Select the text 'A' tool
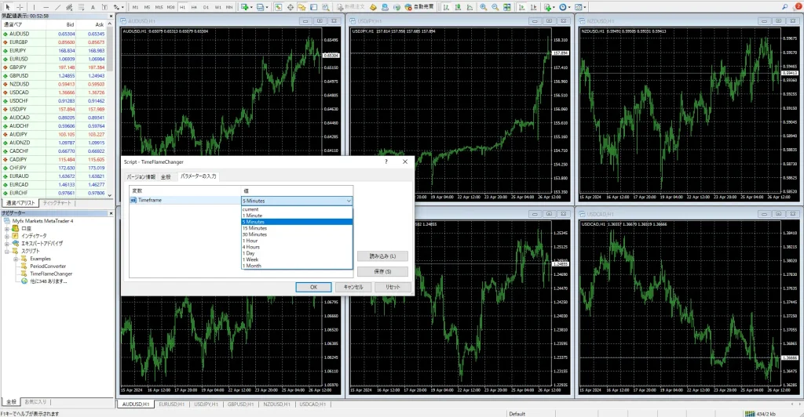Screen dimensions: 804x417 (x=93, y=7)
